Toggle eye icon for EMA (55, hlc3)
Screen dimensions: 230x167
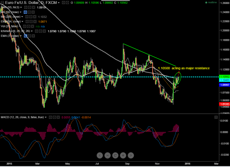pos(26,7)
